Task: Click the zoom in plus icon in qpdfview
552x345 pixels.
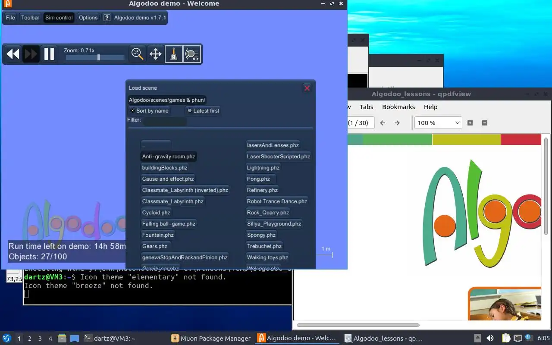Action: pos(470,123)
